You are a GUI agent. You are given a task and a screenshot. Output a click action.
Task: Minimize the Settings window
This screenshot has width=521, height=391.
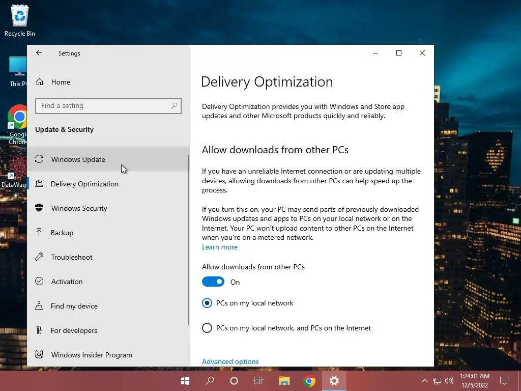click(x=375, y=53)
